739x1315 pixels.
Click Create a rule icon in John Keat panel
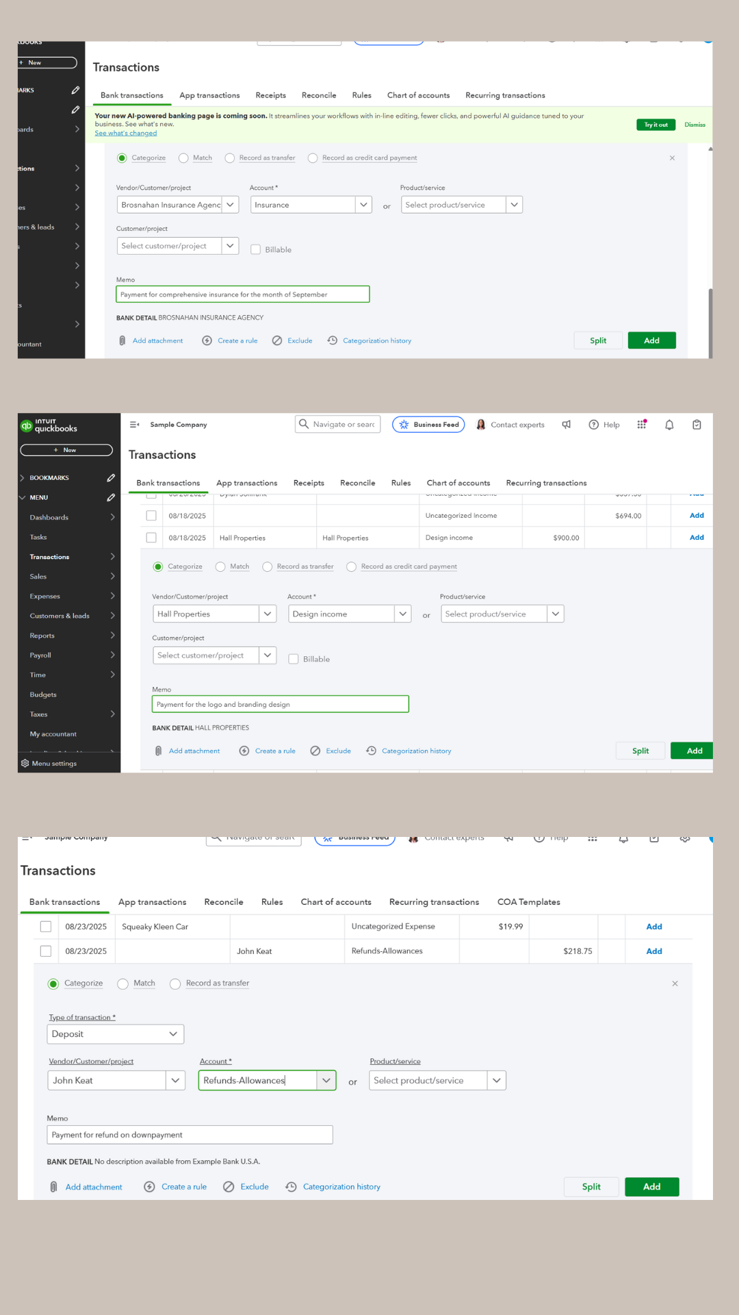(x=149, y=1187)
